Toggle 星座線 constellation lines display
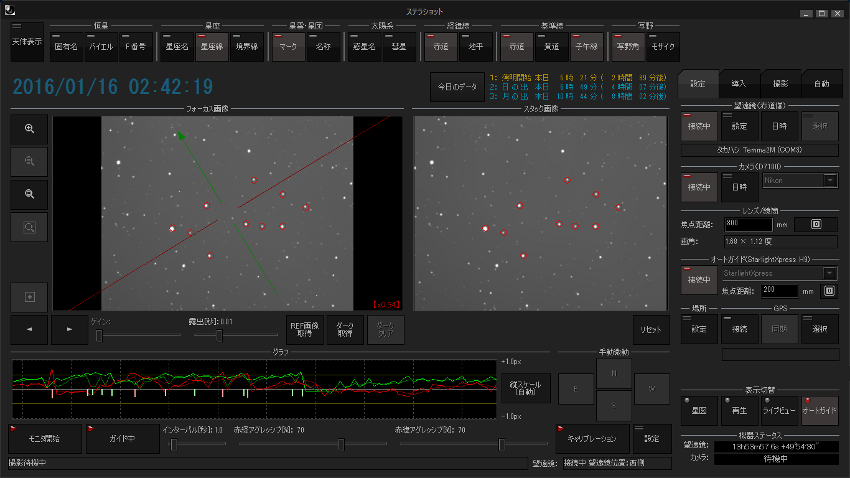This screenshot has width=850, height=478. [212, 47]
